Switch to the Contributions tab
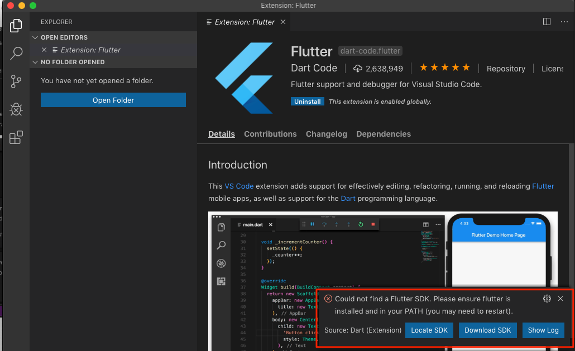 [x=270, y=134]
